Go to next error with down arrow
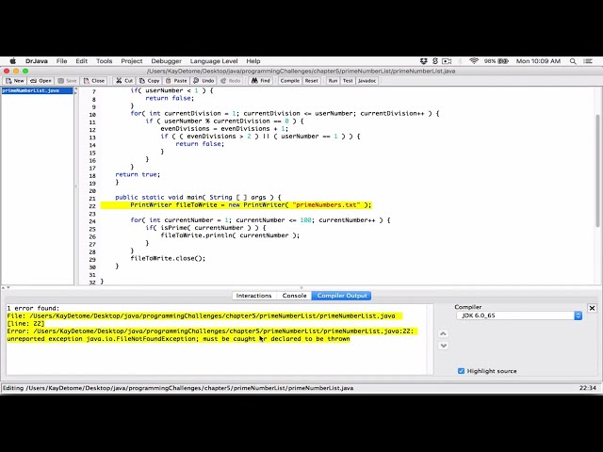 443,346
